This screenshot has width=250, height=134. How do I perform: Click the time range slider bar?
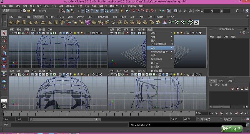click(65, 119)
